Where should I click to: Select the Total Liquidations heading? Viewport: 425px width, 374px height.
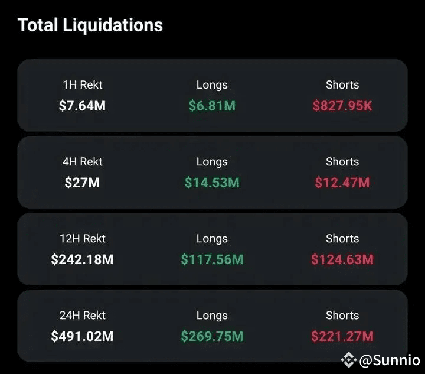click(x=90, y=25)
